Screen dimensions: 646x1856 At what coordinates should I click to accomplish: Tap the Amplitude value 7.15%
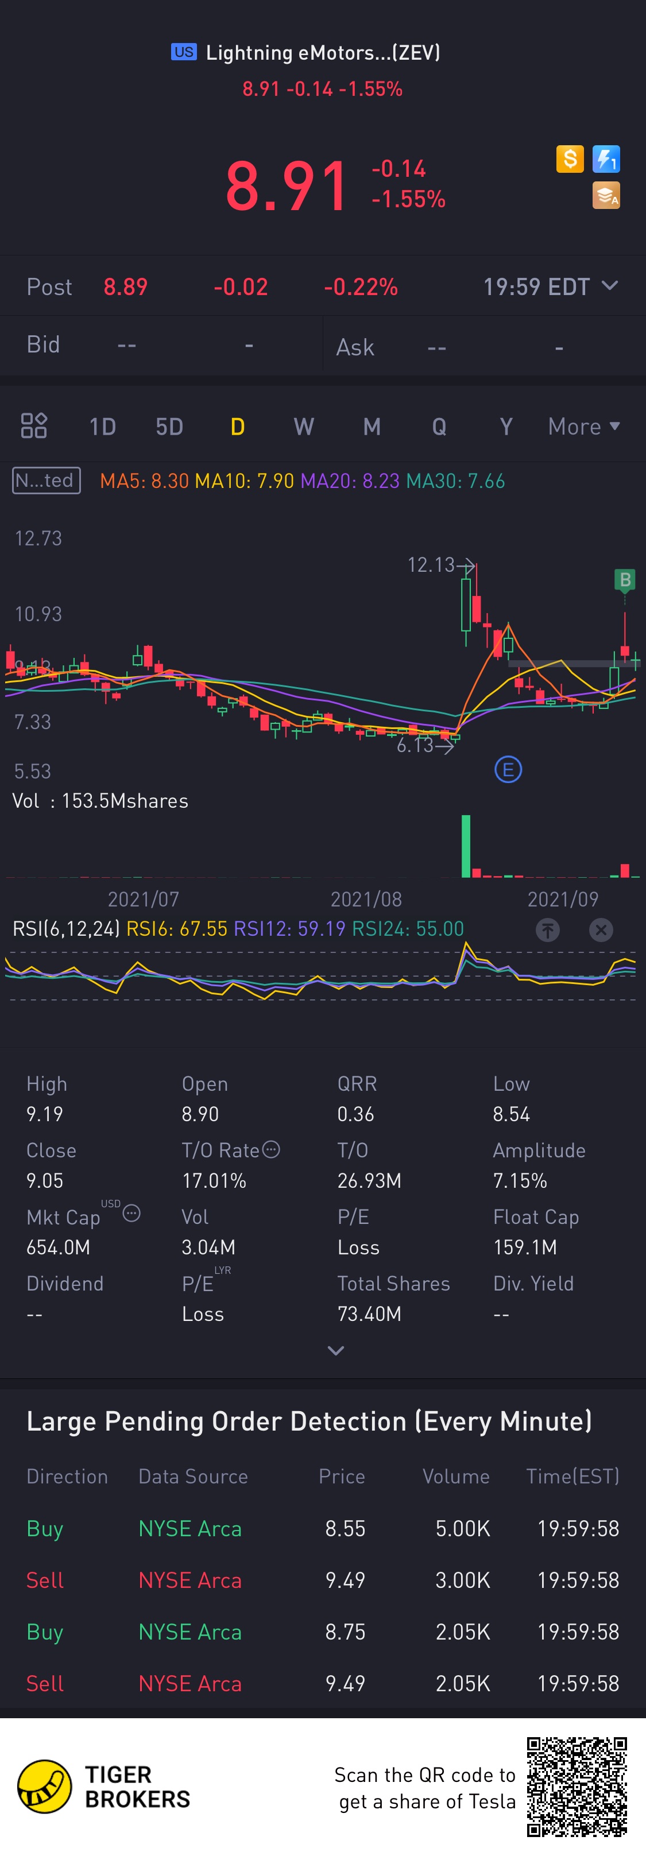[520, 1180]
